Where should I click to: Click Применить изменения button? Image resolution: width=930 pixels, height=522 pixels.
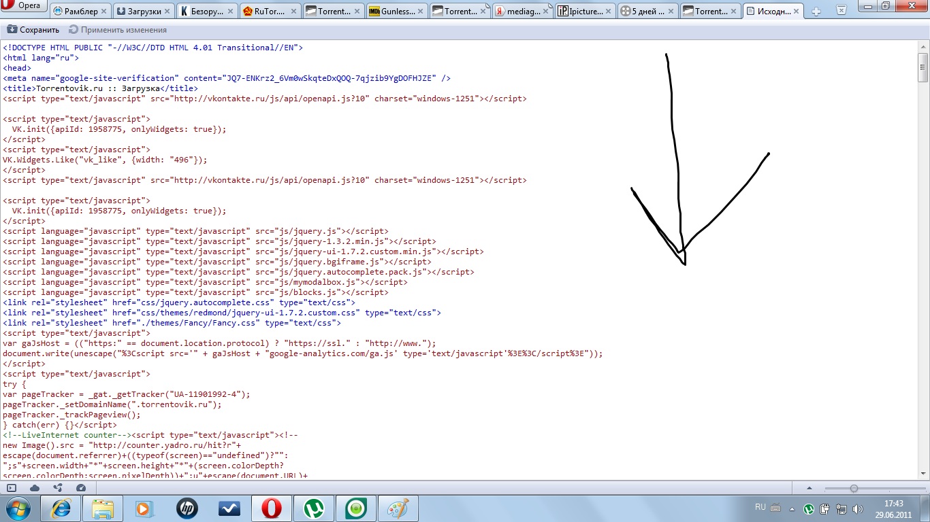[x=117, y=30]
